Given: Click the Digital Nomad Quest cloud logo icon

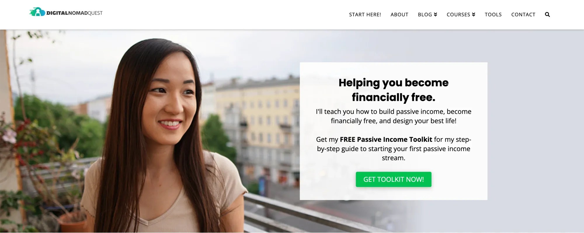Looking at the screenshot, I should click(x=37, y=12).
